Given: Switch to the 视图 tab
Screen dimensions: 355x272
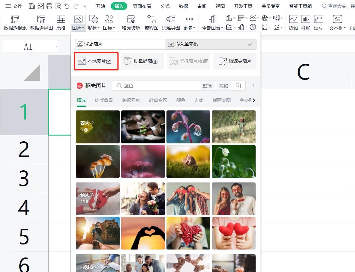Looking at the screenshot, I should [x=220, y=6].
